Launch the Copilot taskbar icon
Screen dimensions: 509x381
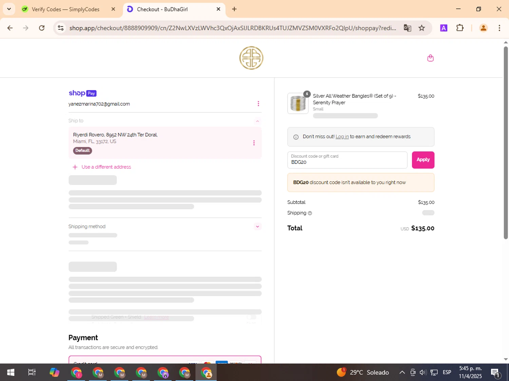(54, 373)
